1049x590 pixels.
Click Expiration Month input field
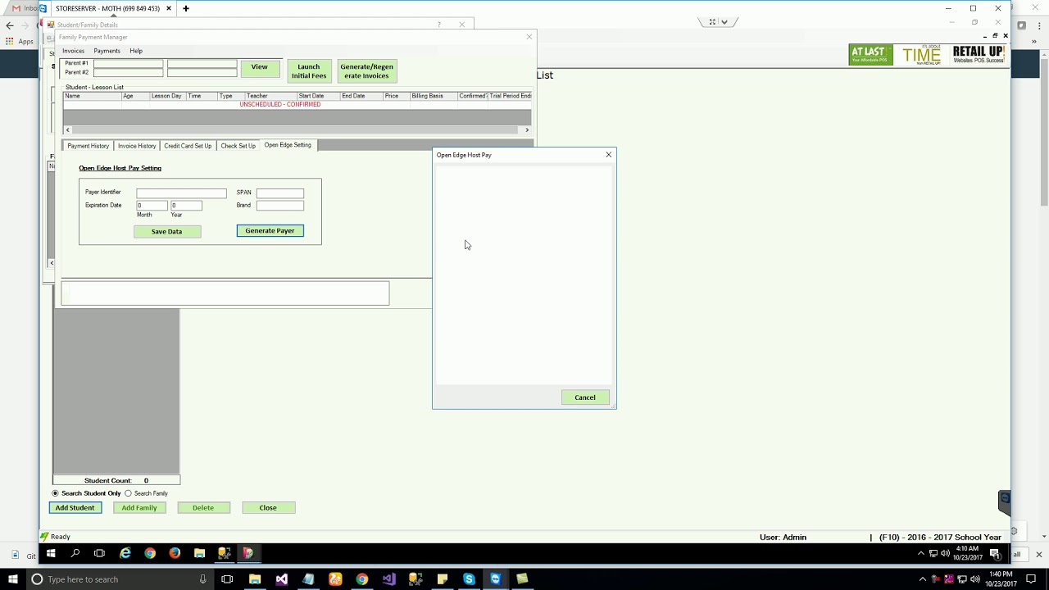tap(152, 206)
